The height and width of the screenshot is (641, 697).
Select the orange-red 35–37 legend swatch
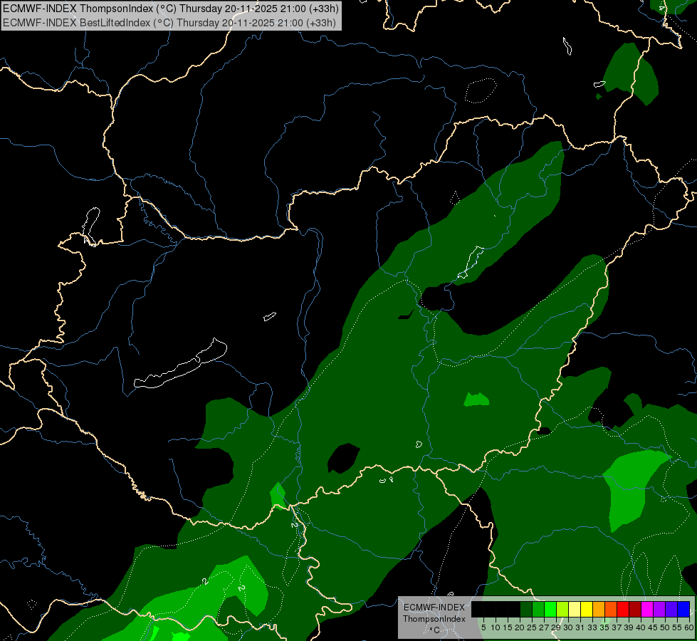pos(611,609)
